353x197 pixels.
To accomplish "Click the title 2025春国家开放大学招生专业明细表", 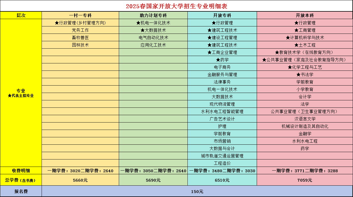I will click(176, 6).
